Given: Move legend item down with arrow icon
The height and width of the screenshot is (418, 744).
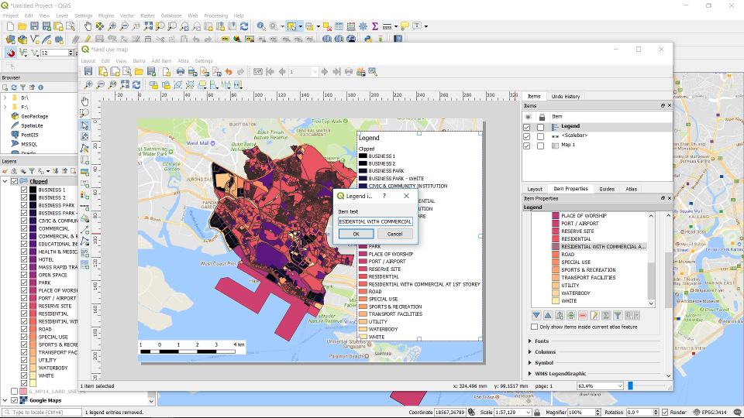Looking at the screenshot, I should click(536, 315).
